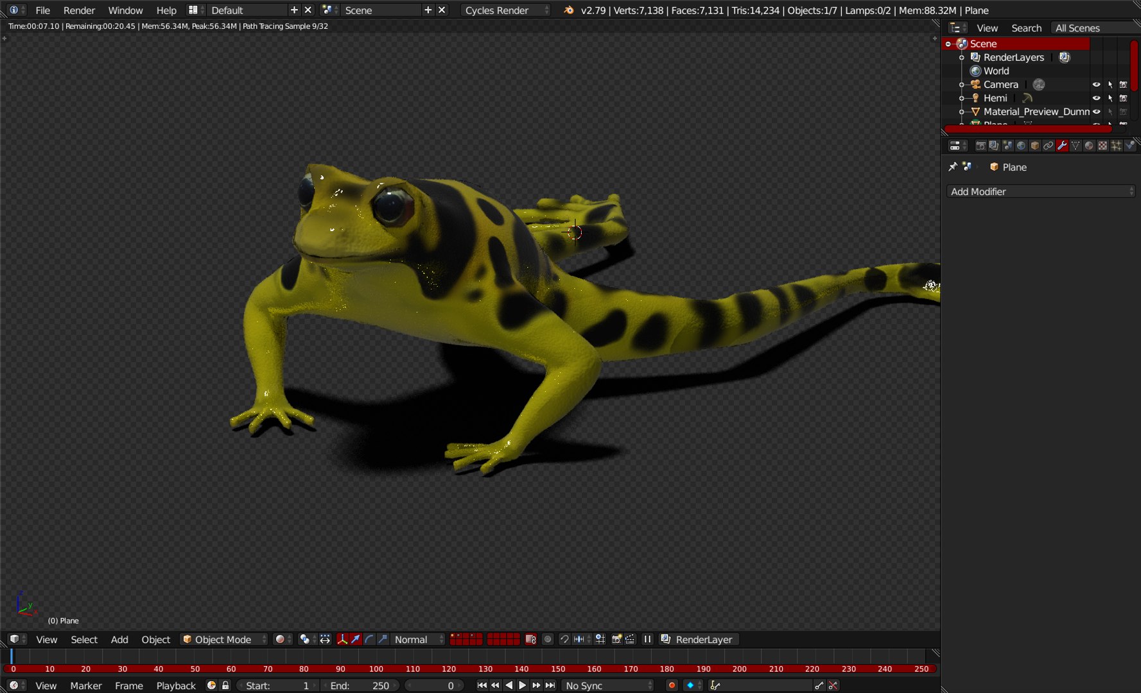Click the translate manipulator arrow icon
1141x693 pixels.
(x=356, y=639)
